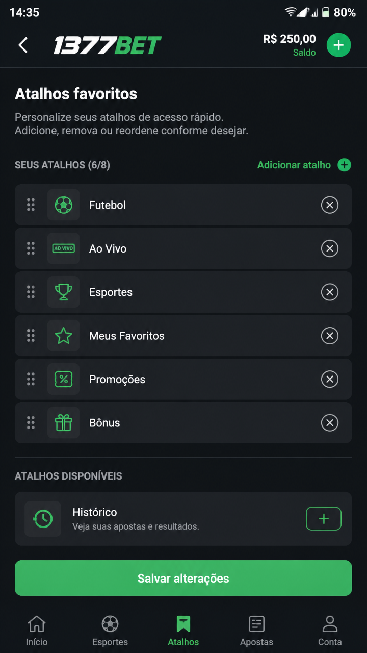Add the Histórico shortcut with plus button
This screenshot has height=653, width=367.
pos(324,519)
